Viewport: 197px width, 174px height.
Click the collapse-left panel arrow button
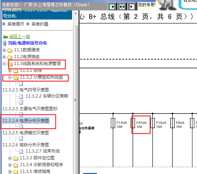point(131,7)
